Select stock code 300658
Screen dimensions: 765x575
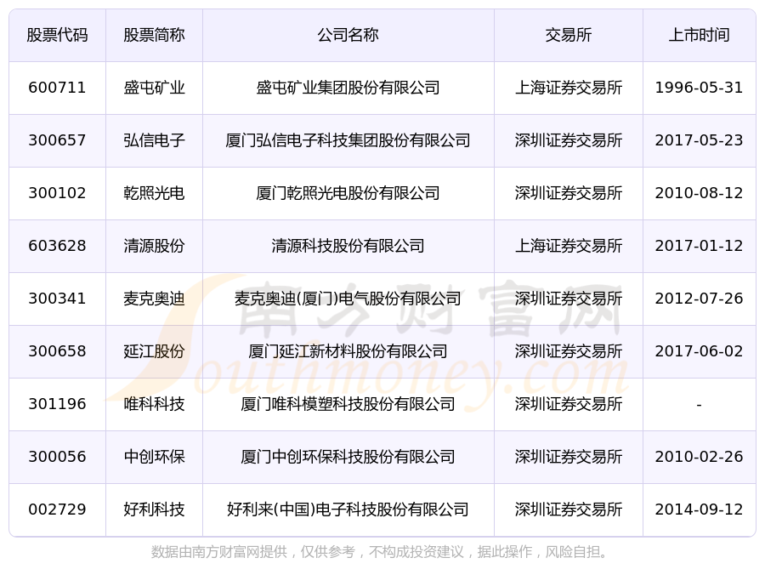(57, 351)
